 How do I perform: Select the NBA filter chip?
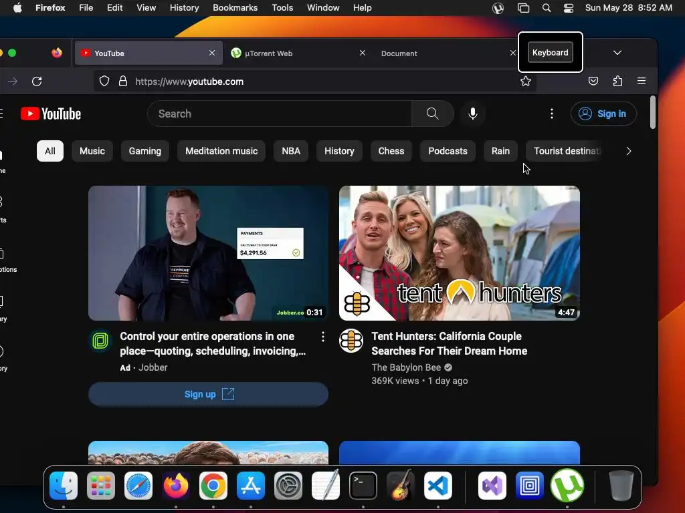291,151
